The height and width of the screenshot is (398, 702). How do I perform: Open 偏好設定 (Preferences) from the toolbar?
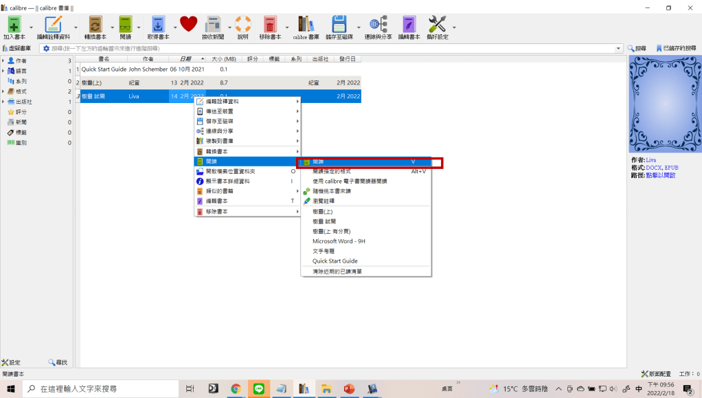click(x=437, y=25)
